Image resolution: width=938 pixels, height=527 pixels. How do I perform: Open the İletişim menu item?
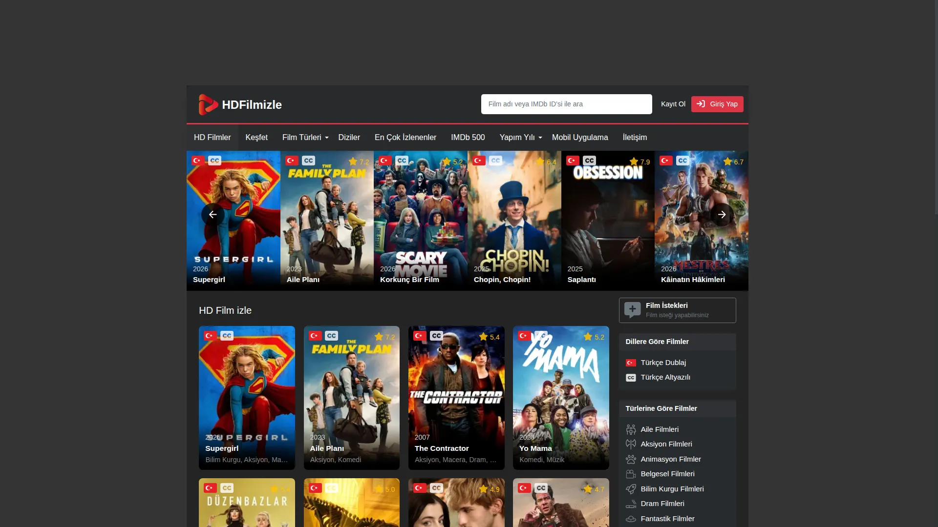click(635, 138)
